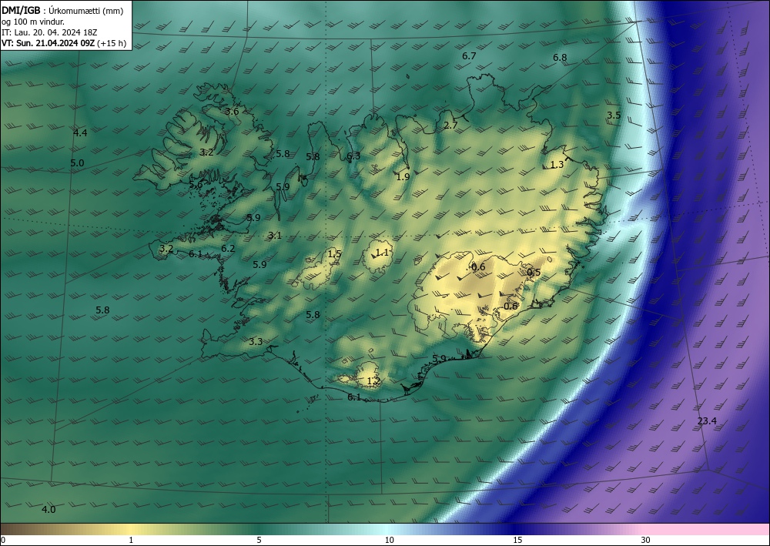
Task: Click the legend tick label '0'
Action: pyautogui.click(x=3, y=540)
